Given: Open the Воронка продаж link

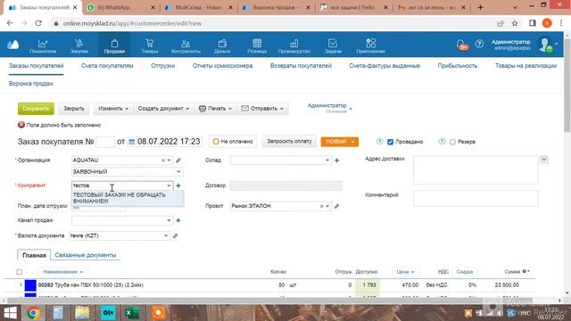Looking at the screenshot, I should tap(31, 84).
